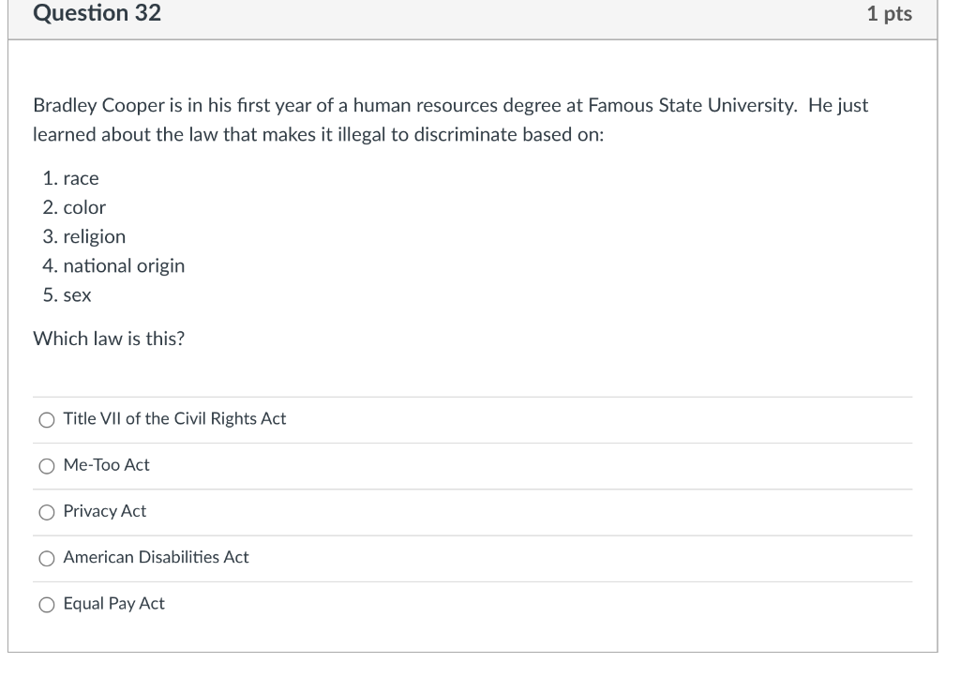Click the Question 32 header title
Viewport: 960px width, 693px height.
point(97,13)
